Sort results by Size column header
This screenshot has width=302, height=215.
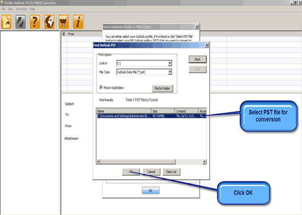pyautogui.click(x=163, y=111)
